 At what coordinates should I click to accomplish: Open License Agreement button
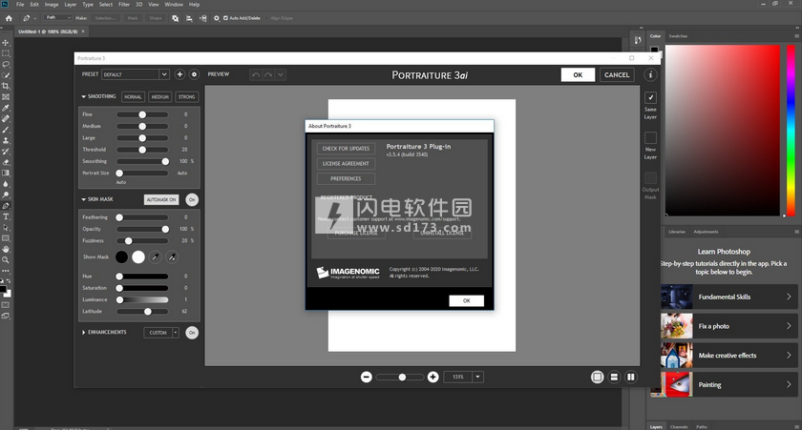346,163
